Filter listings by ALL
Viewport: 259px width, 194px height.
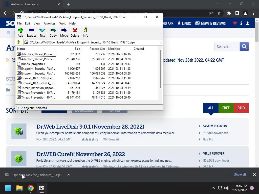(211, 108)
